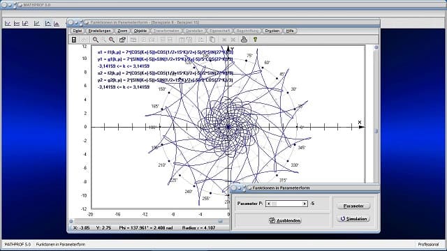Click the second graph icon in the MATHPROF toolbar
447x251 pixels.
[17, 23]
